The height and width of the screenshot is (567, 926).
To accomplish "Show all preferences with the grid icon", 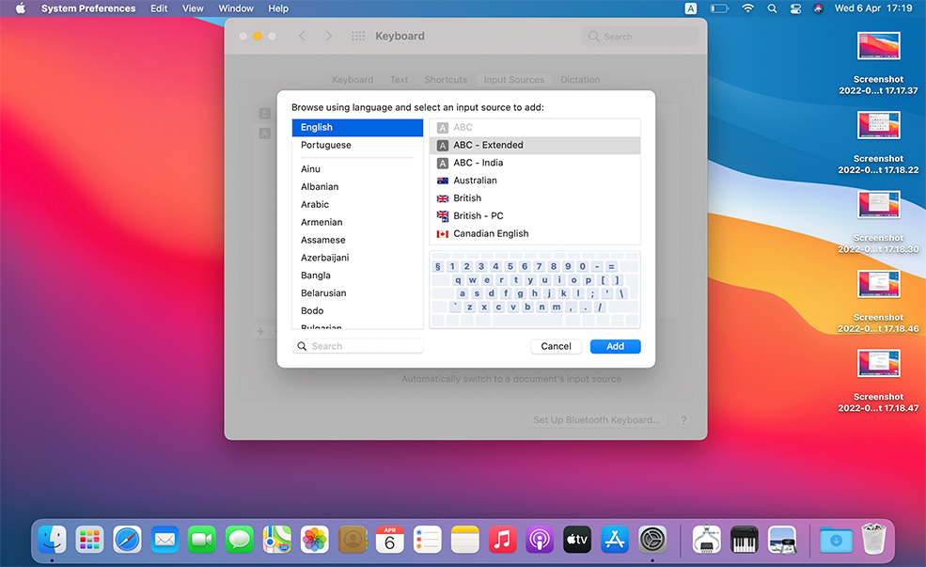I will coord(358,36).
